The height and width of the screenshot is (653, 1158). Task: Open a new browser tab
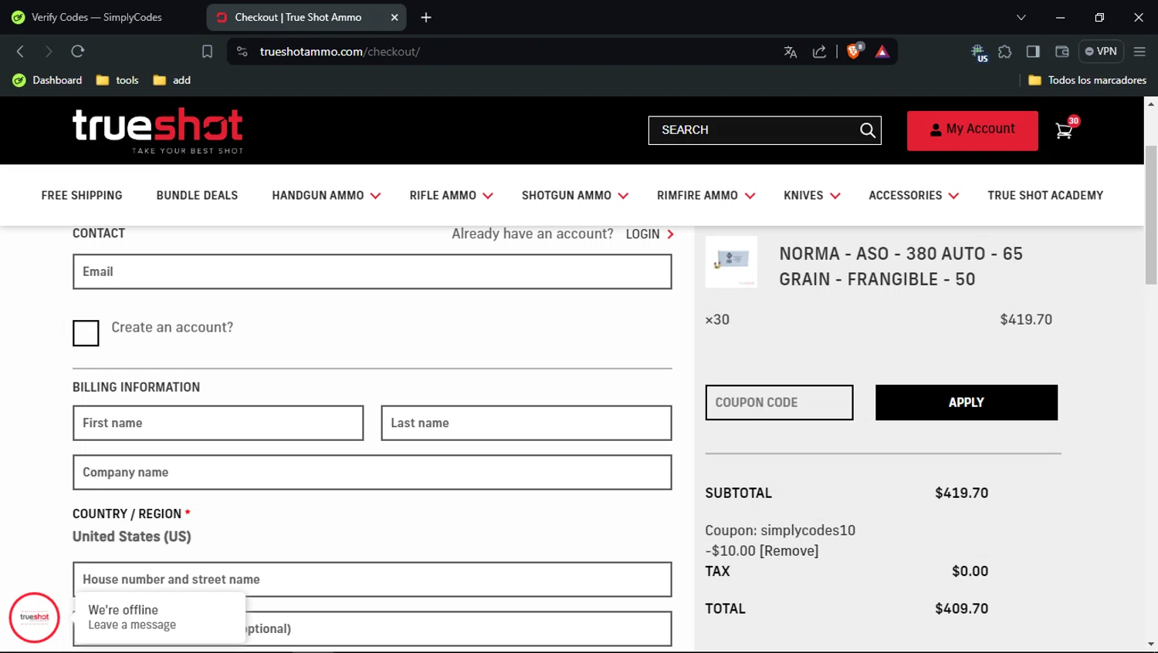[426, 17]
